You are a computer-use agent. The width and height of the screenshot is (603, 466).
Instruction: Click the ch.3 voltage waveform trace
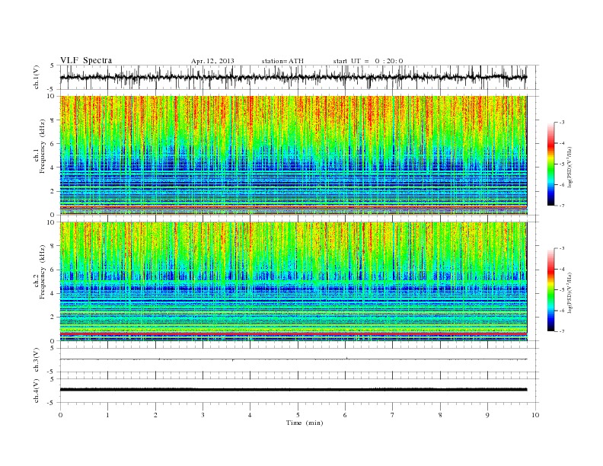[293, 359]
